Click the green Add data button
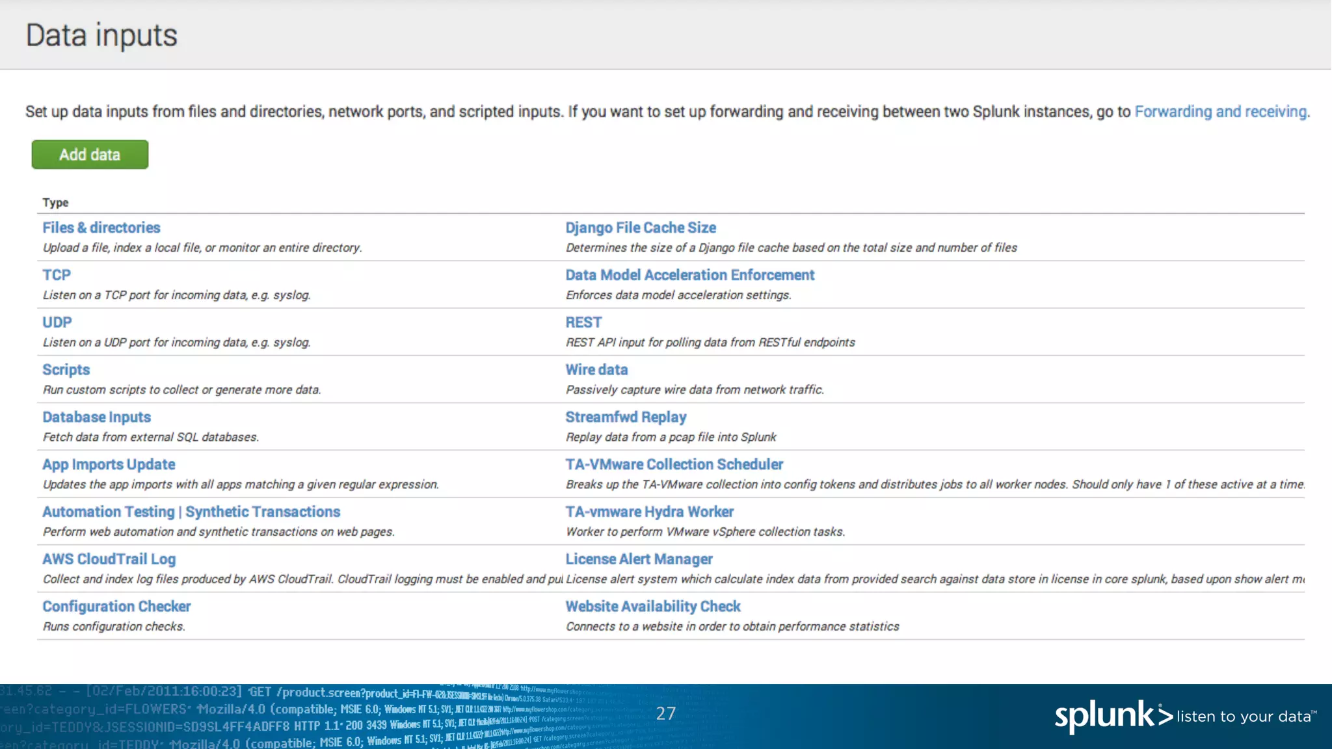The height and width of the screenshot is (749, 1332). (90, 155)
